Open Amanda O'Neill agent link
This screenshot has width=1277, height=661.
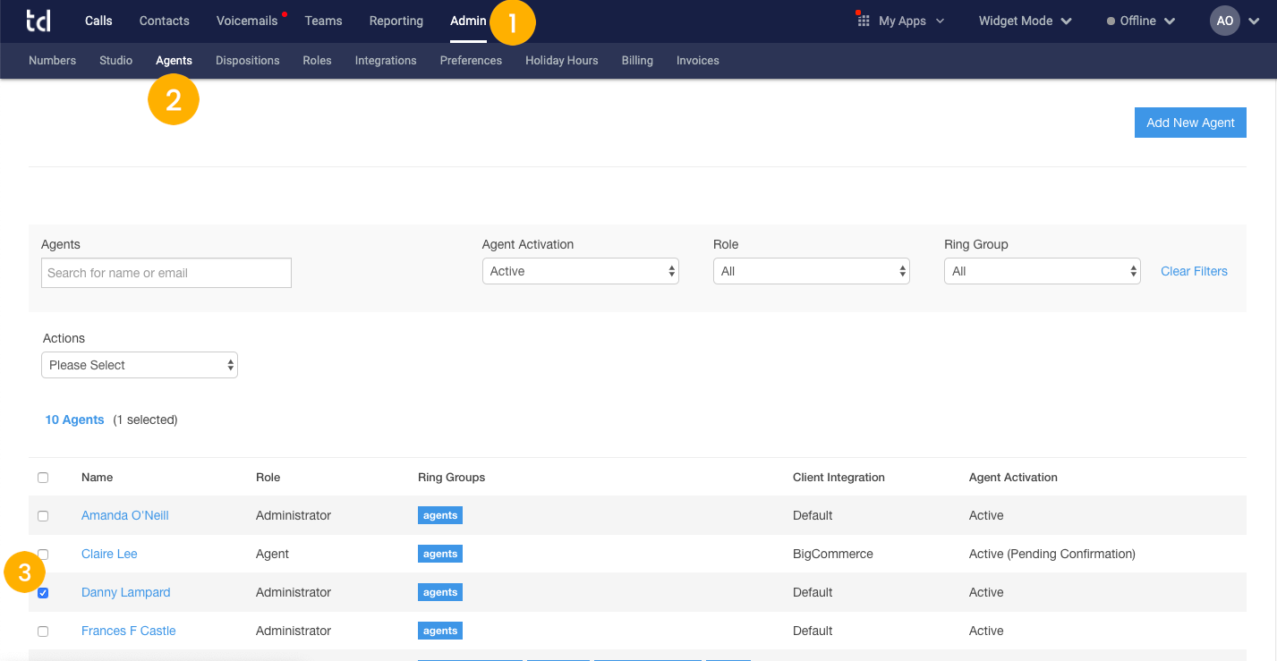coord(125,515)
